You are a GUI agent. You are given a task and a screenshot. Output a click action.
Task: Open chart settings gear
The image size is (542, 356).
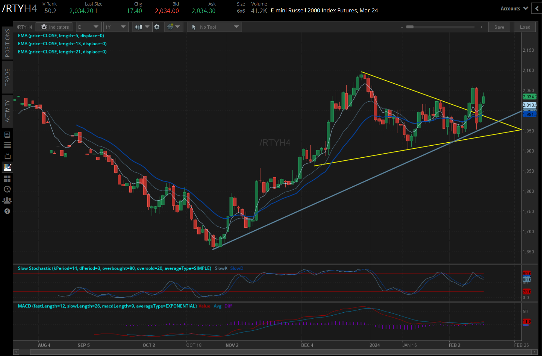157,27
